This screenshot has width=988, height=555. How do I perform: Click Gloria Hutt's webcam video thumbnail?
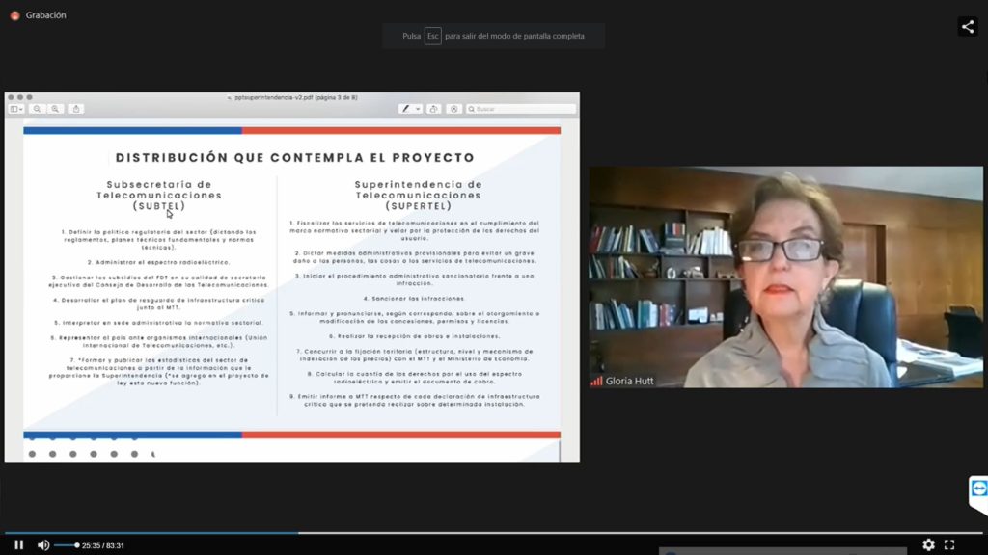coord(785,277)
